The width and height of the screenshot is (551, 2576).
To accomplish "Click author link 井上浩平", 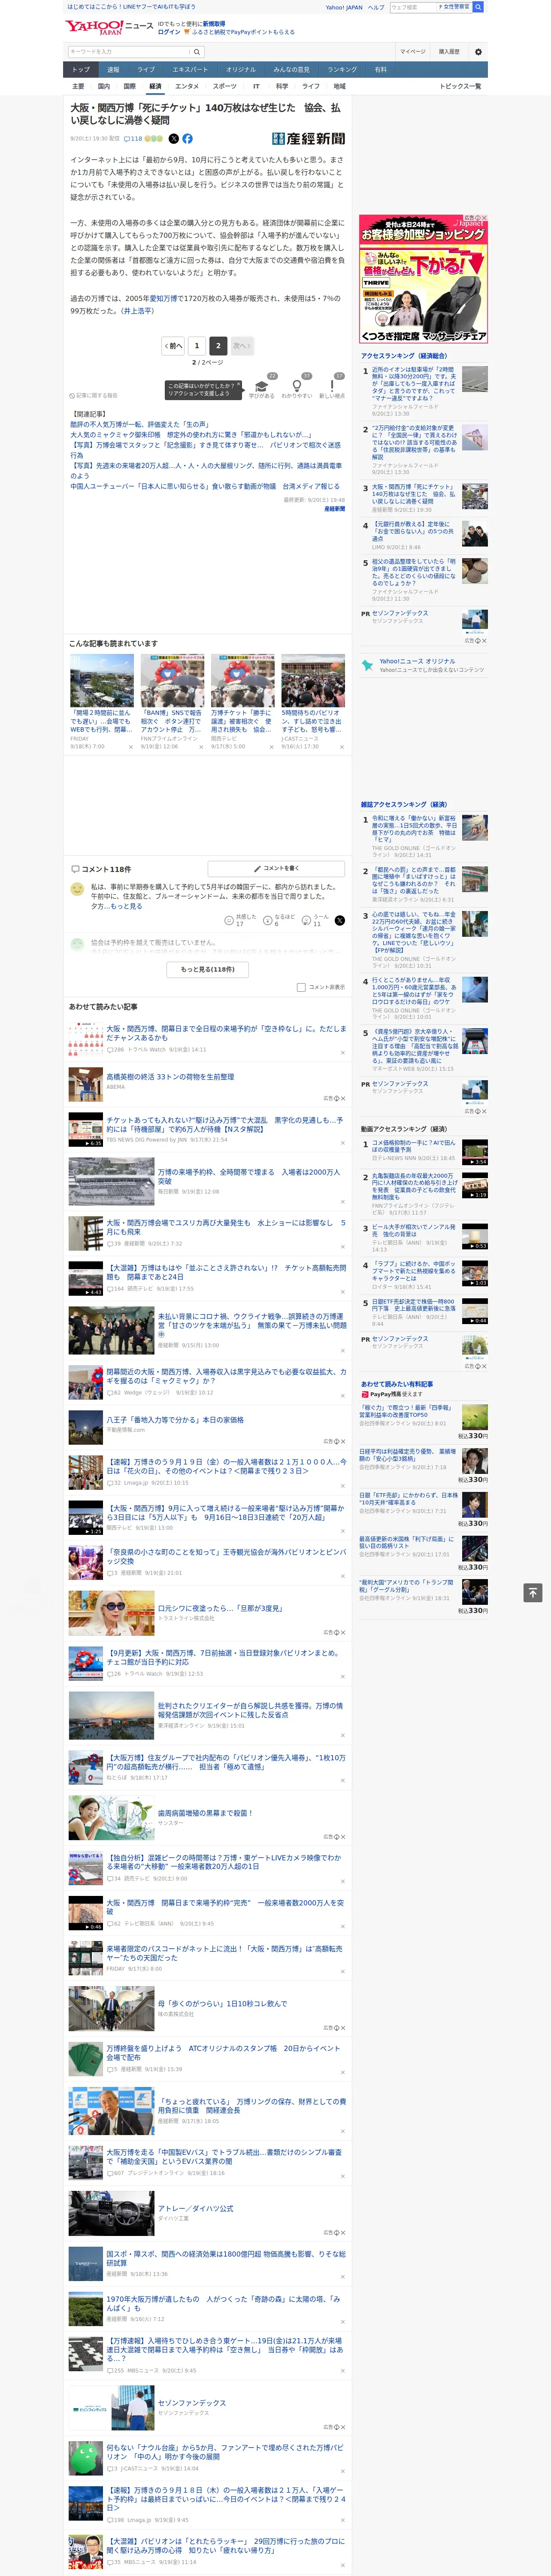I will pos(138,311).
